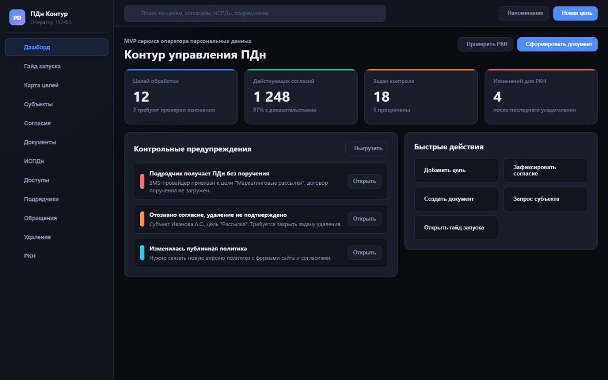
Task: Click text '5 просрочены'
Action: [x=391, y=110]
